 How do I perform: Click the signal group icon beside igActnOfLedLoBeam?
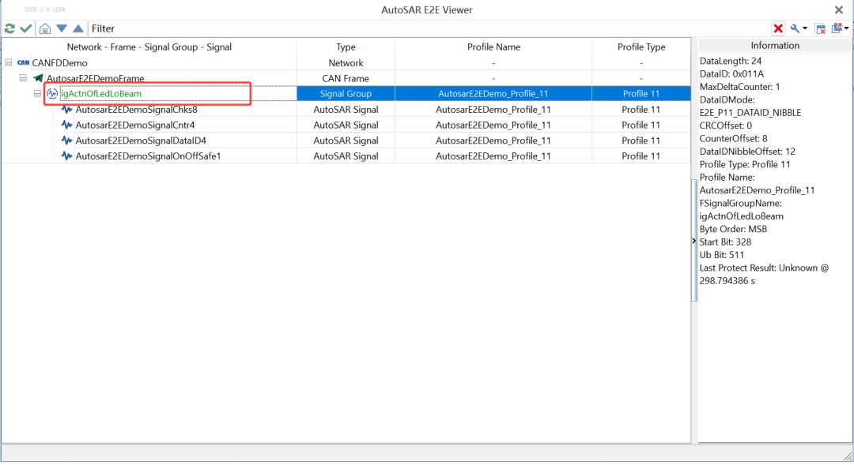(52, 93)
